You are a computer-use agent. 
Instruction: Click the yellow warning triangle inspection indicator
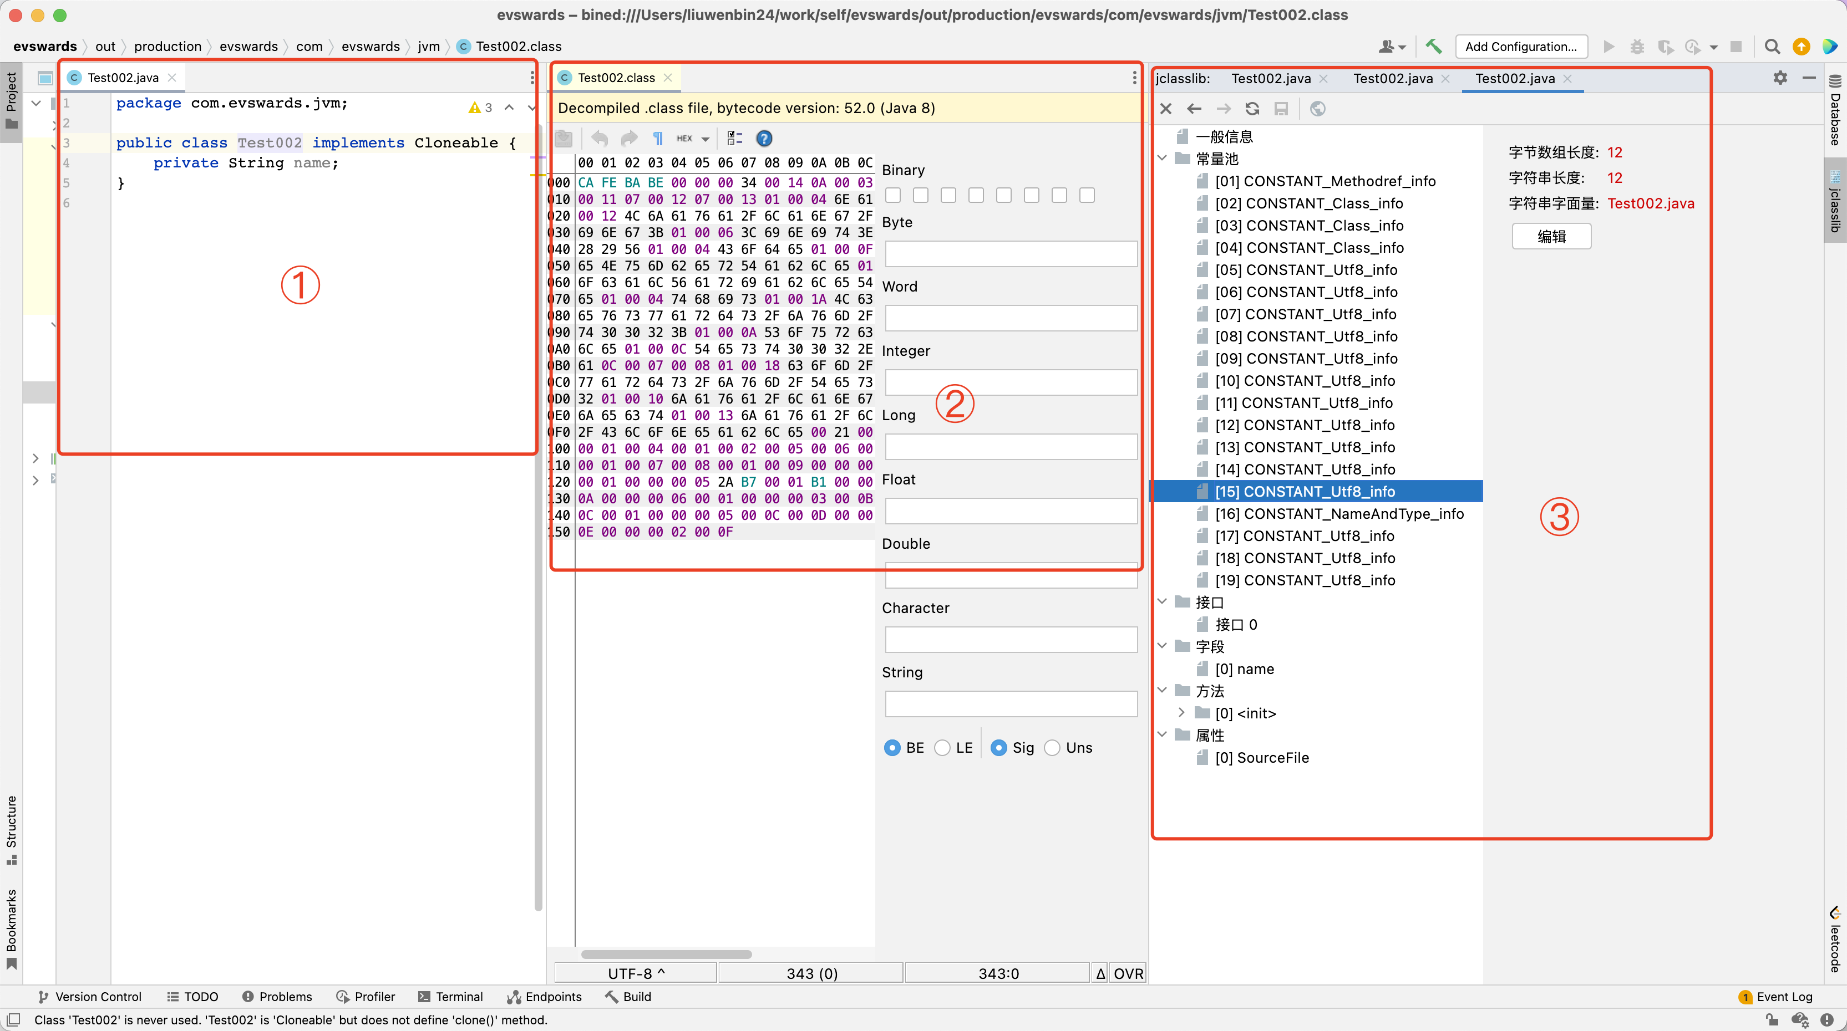tap(474, 108)
